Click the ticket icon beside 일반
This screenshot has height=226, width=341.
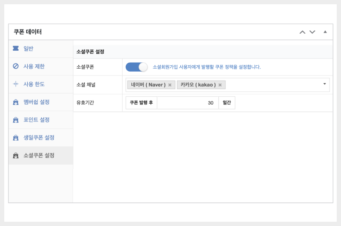click(x=16, y=49)
